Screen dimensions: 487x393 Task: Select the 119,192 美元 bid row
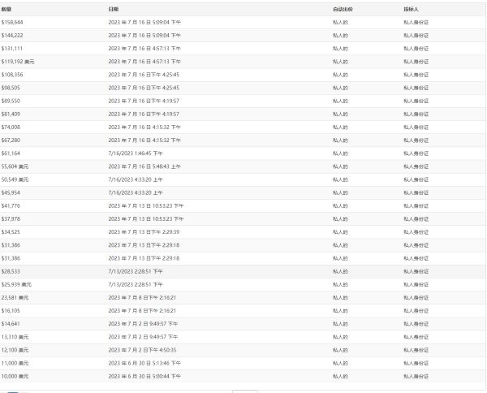18,61
